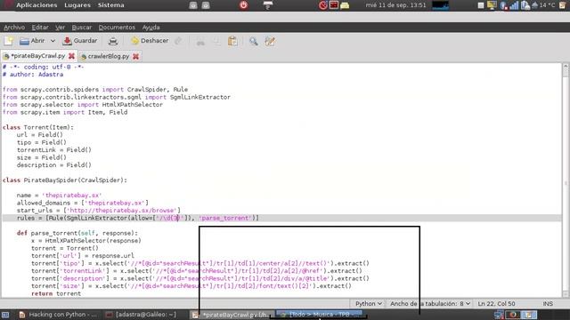Click the 'return torrent' line
This screenshot has height=320, width=570.
tap(56, 293)
